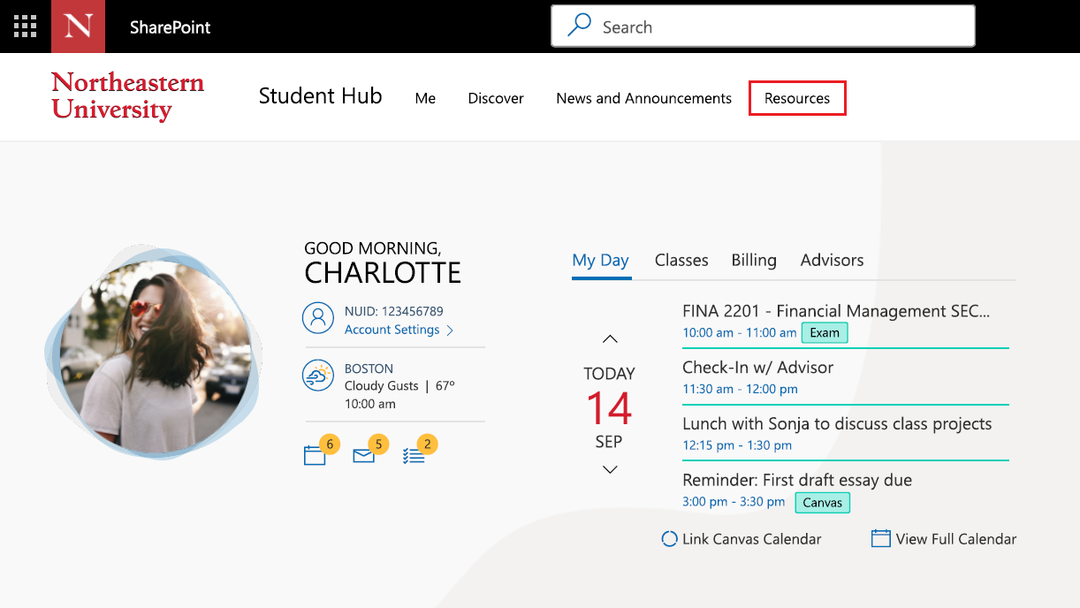Switch to the Classes tab
Viewport: 1080px width, 608px height.
click(681, 260)
